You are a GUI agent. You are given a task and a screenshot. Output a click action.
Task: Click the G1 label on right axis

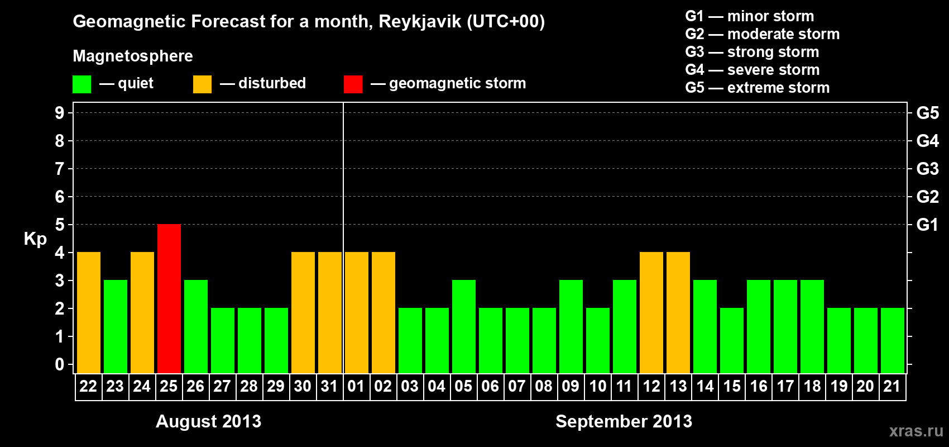pyautogui.click(x=927, y=225)
